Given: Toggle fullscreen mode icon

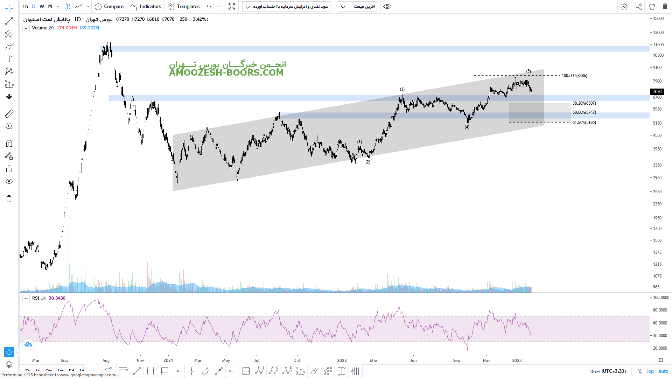Looking at the screenshot, I should 232,6.
